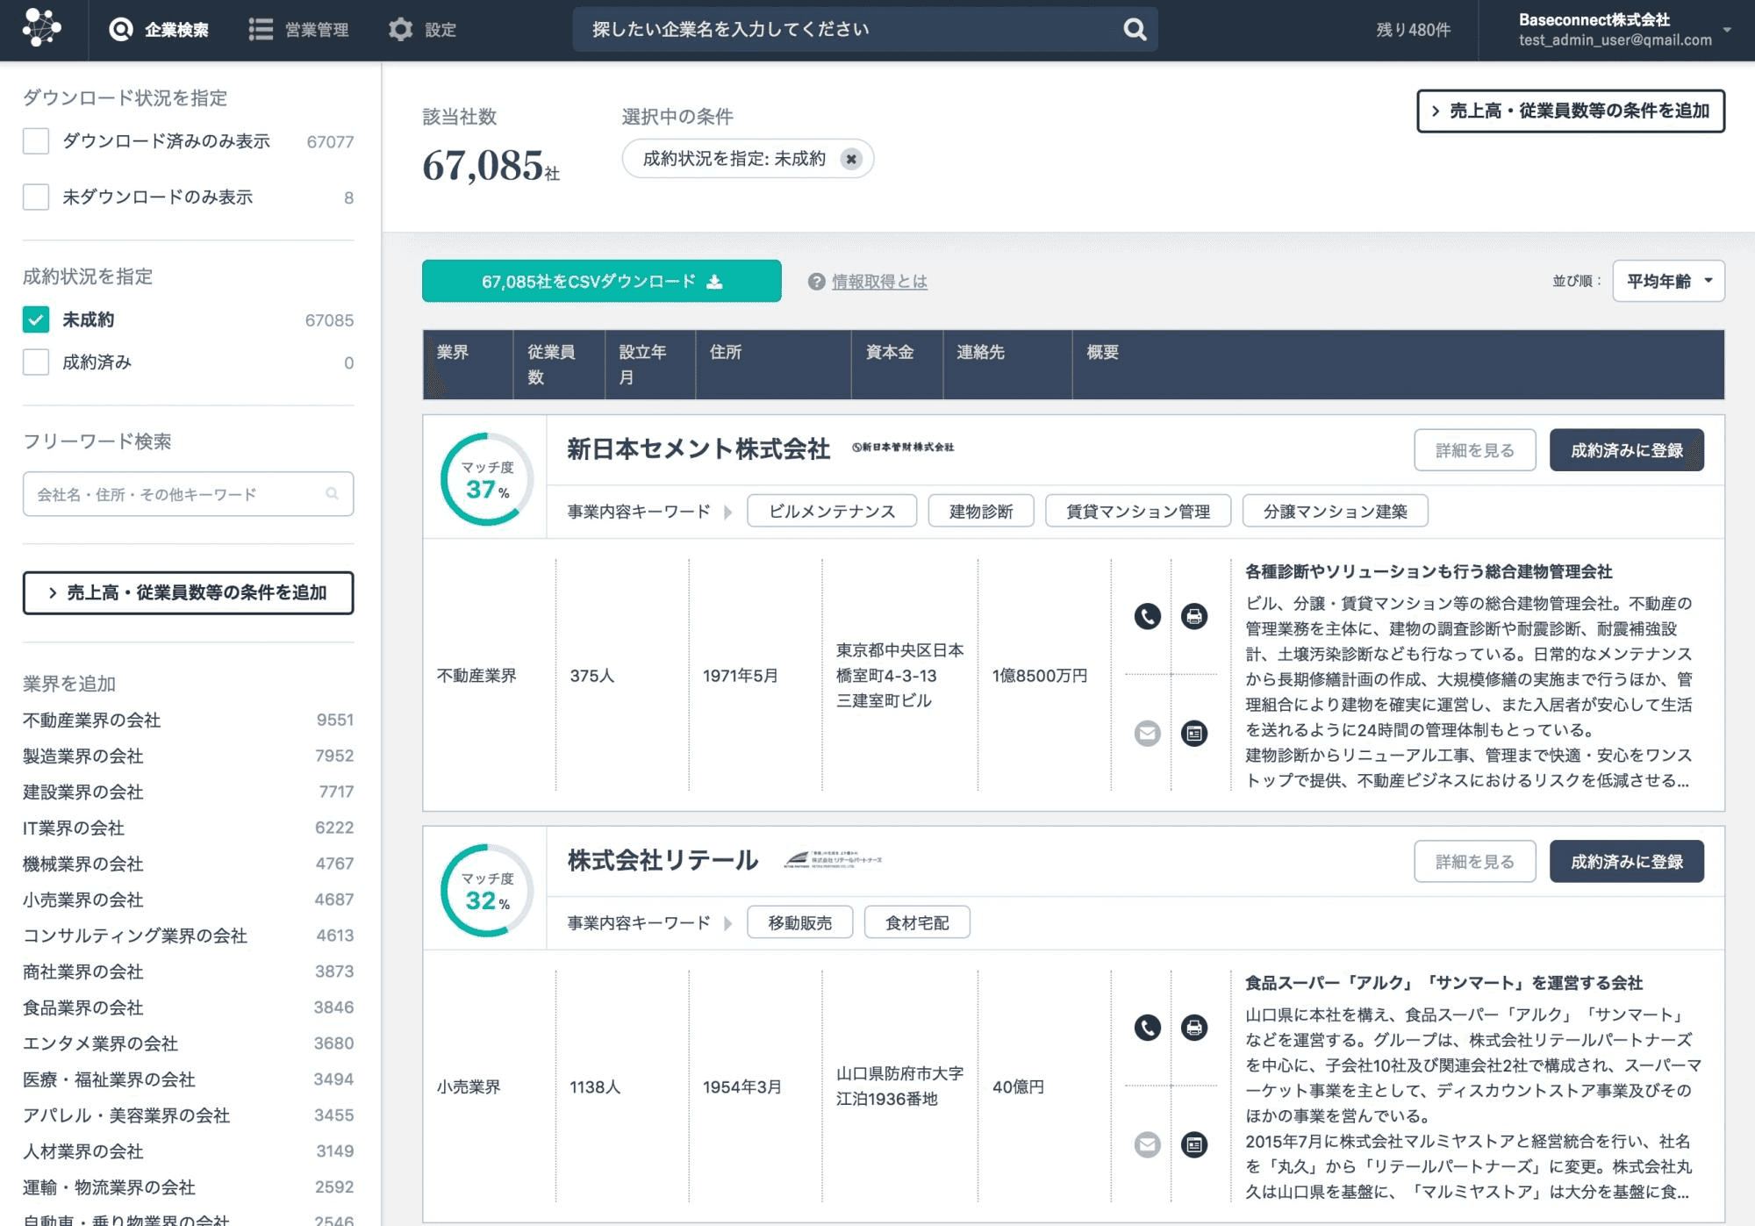Open the 平均年齢 sort order dropdown
Image resolution: width=1755 pixels, height=1226 pixels.
[1668, 281]
